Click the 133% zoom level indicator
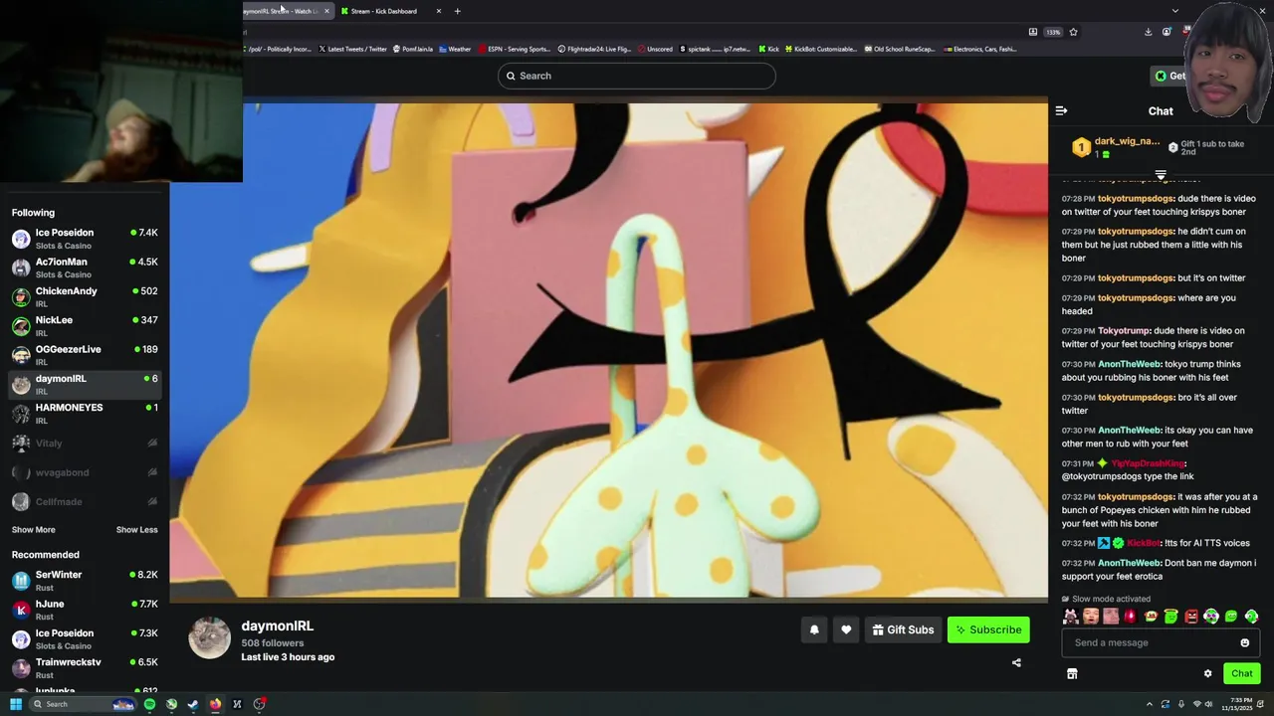Viewport: 1274px width, 716px height. click(1053, 32)
